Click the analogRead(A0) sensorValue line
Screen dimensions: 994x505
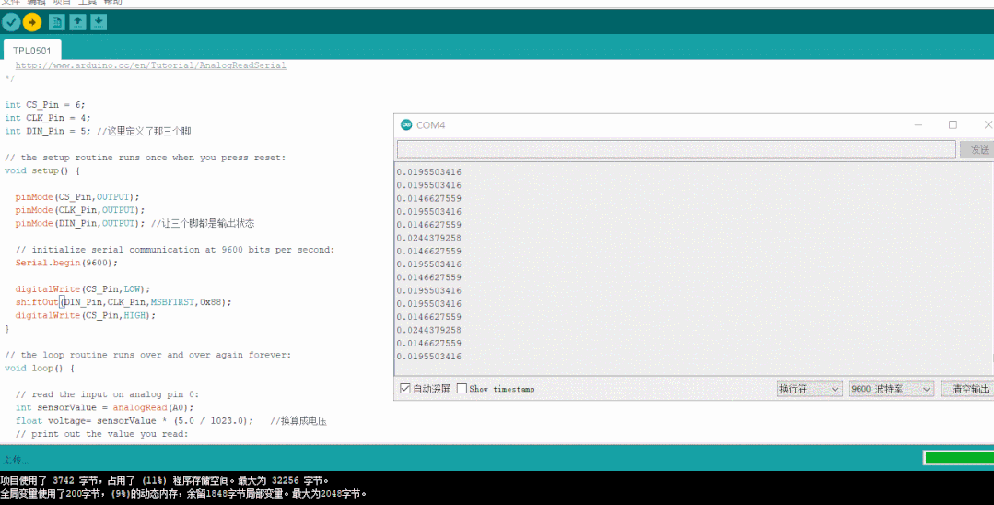click(x=105, y=407)
